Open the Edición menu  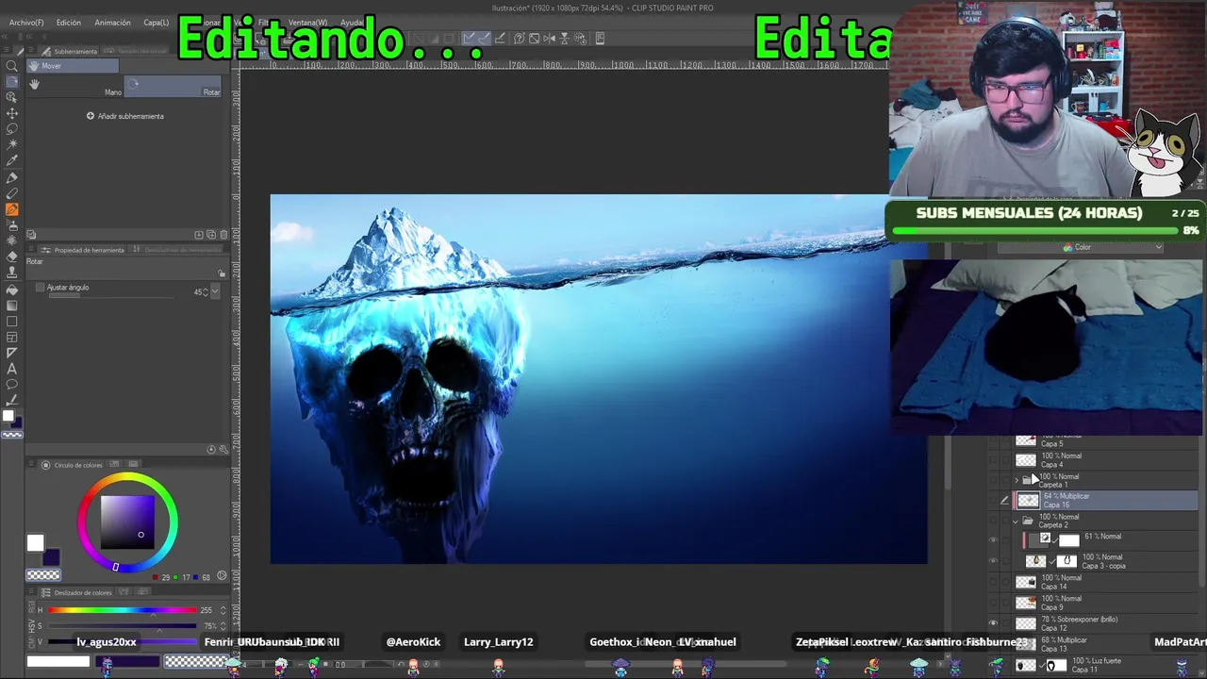click(69, 23)
